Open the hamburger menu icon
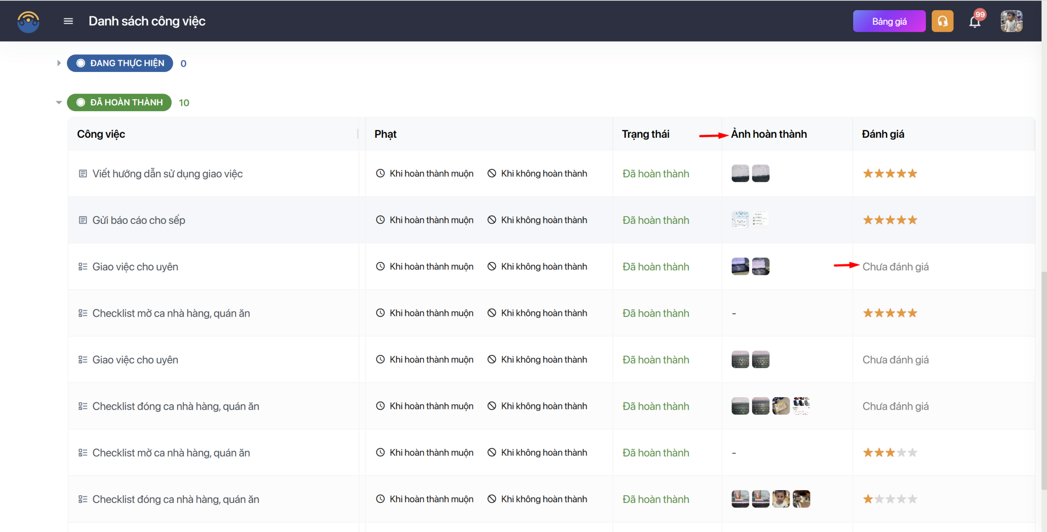 point(68,21)
